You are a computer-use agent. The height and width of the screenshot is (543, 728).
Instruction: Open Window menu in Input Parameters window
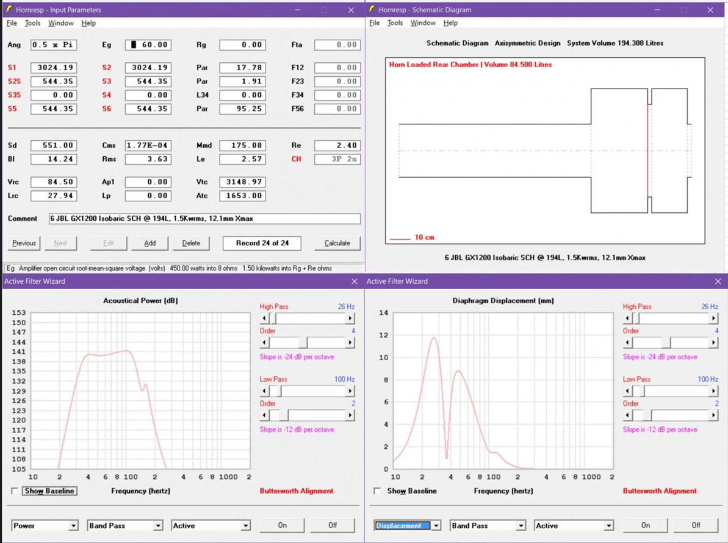pyautogui.click(x=61, y=23)
